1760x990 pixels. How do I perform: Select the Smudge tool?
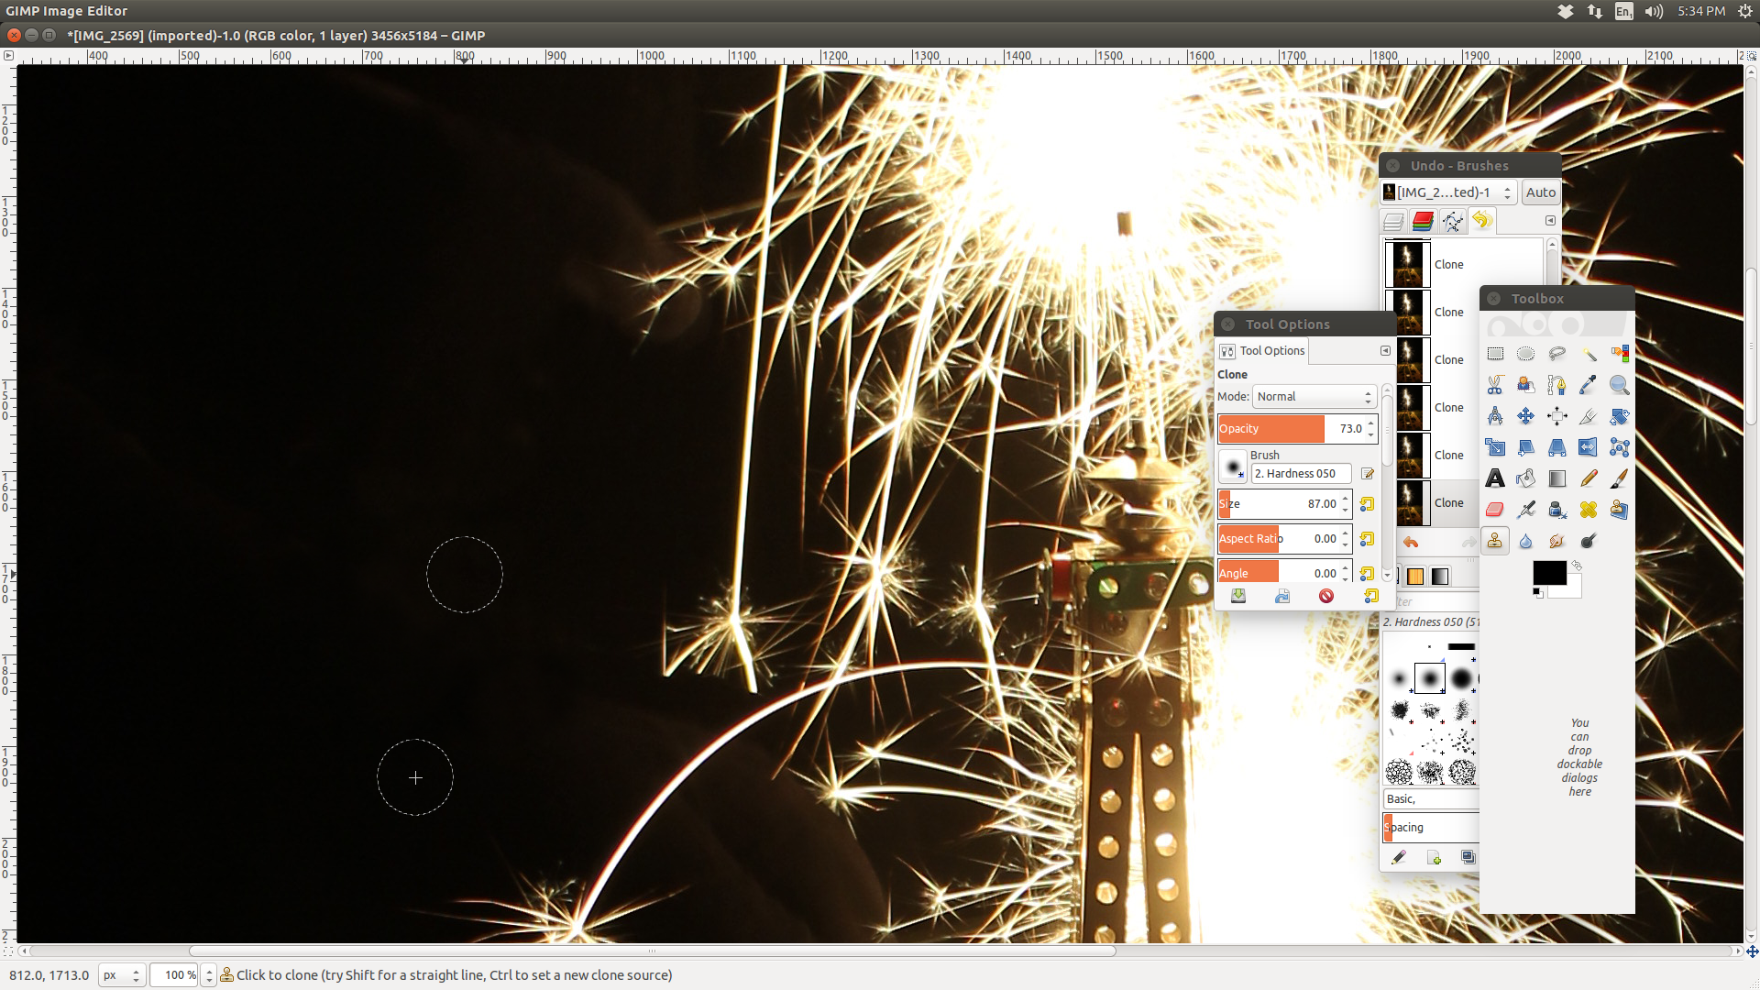click(x=1556, y=541)
